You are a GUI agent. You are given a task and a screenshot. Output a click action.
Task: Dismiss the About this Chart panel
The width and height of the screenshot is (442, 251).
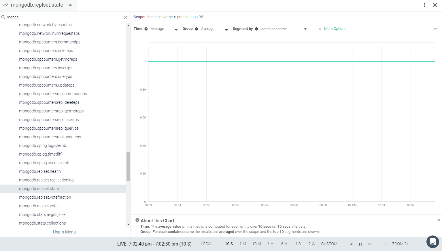[439, 220]
